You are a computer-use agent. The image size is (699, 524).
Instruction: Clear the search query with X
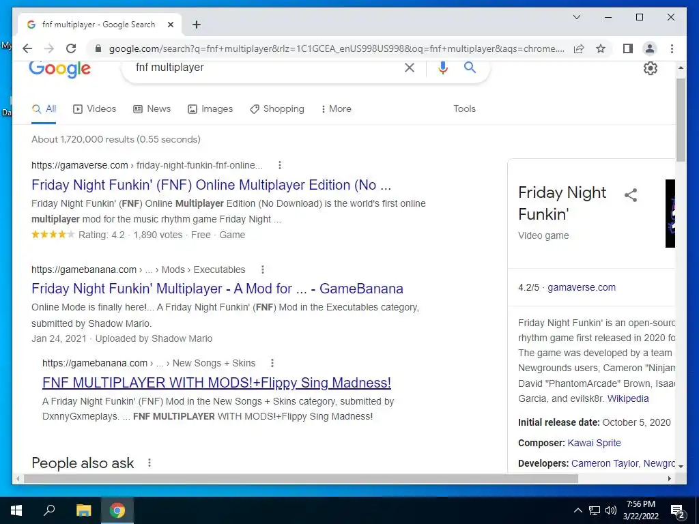(x=410, y=68)
